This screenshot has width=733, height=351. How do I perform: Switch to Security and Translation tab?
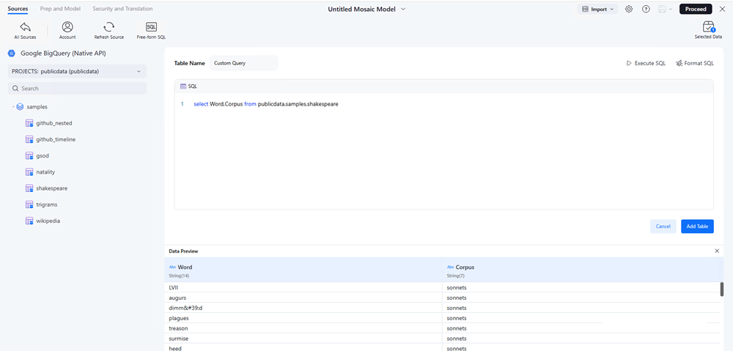point(122,9)
